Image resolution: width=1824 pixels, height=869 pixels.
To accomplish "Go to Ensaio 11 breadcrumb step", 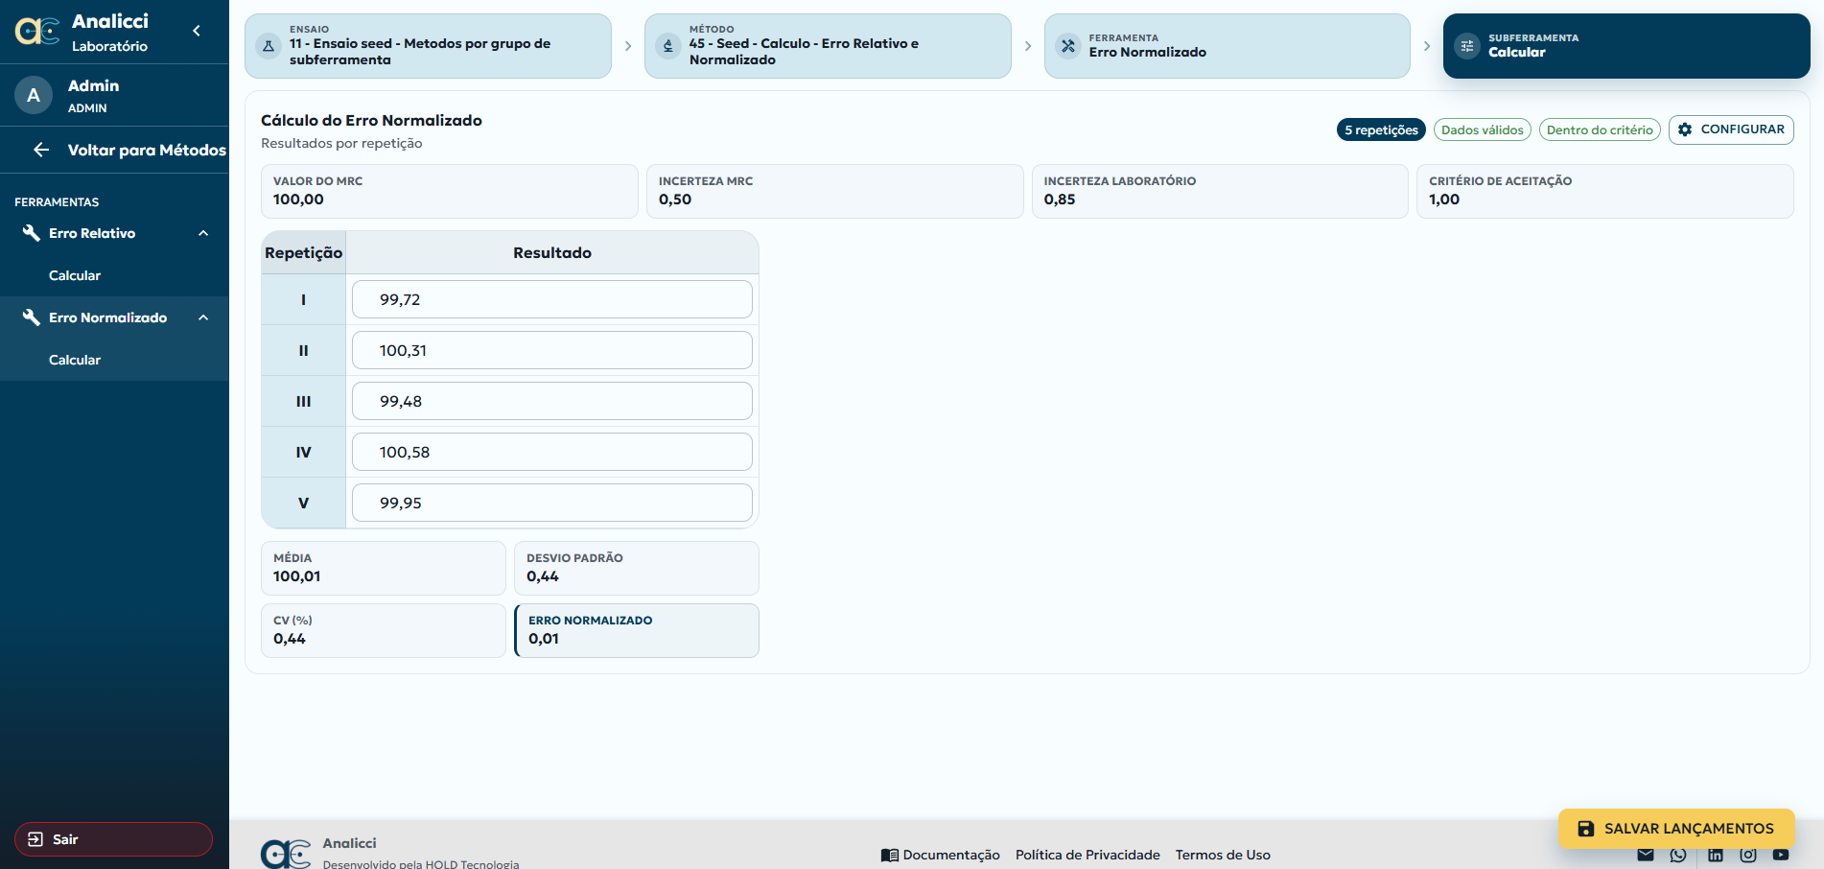I will pos(428,46).
